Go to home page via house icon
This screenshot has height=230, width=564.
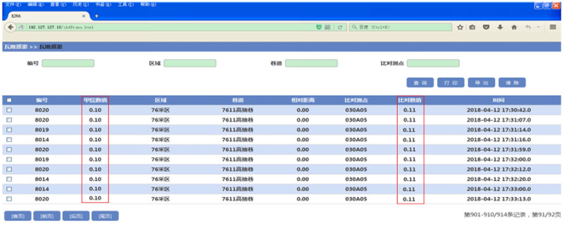pos(514,27)
